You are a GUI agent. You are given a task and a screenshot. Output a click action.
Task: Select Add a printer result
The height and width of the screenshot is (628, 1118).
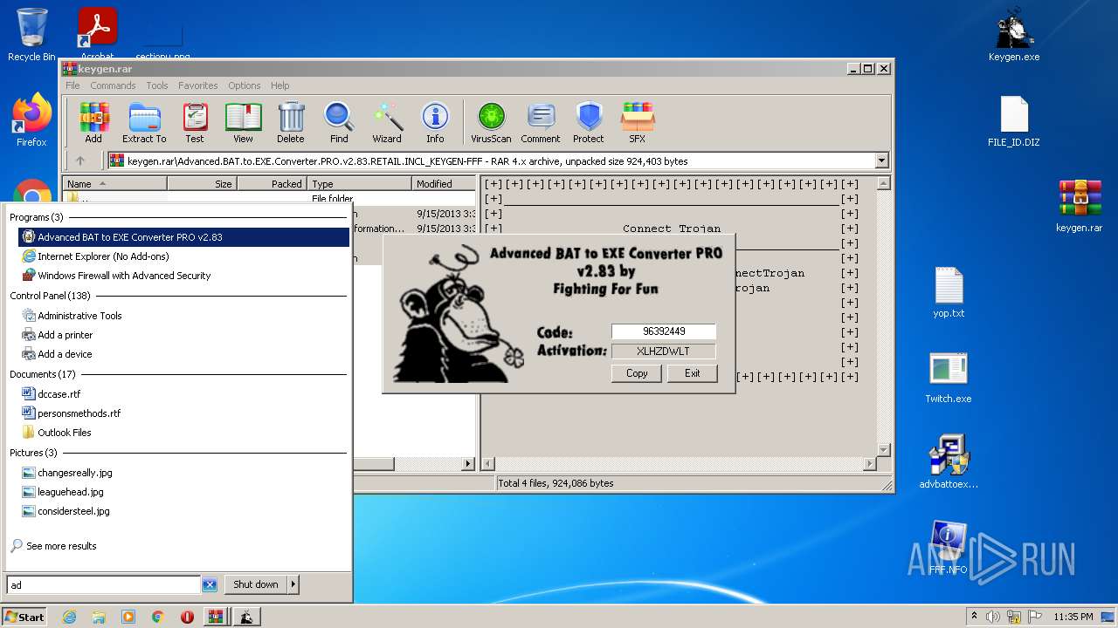coord(183,335)
